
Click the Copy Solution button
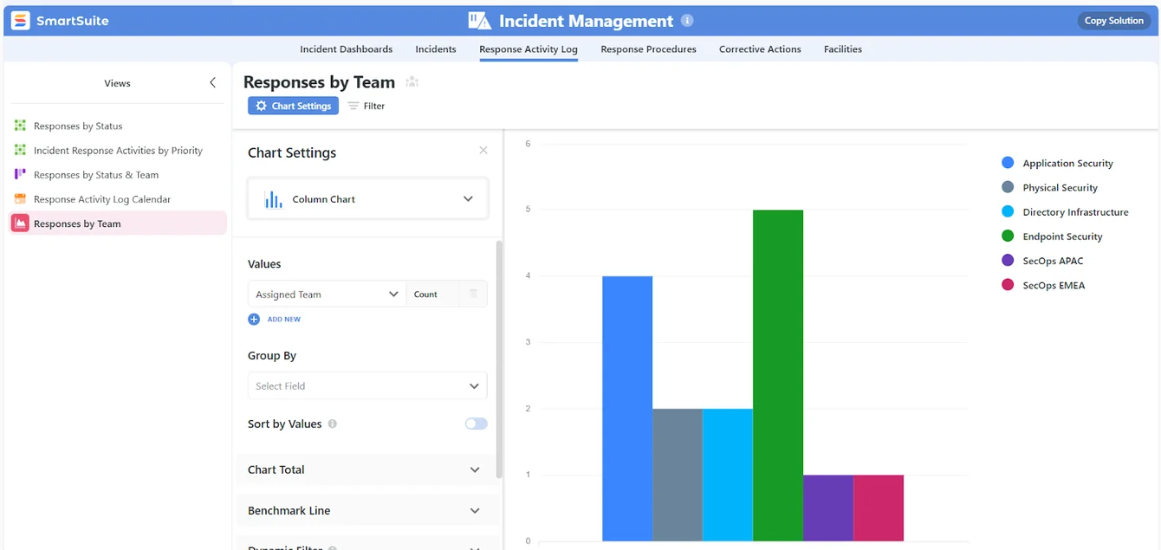1114,21
